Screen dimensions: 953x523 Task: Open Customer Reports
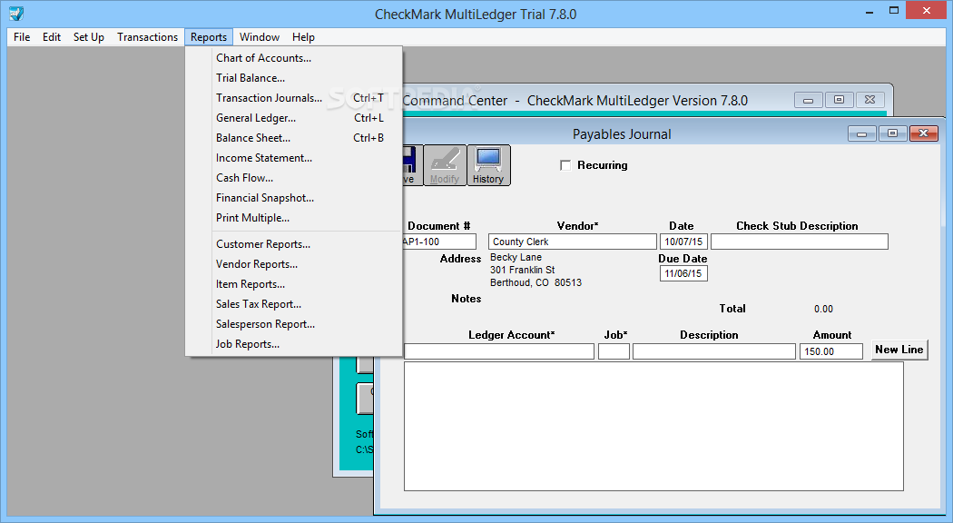tap(293, 244)
